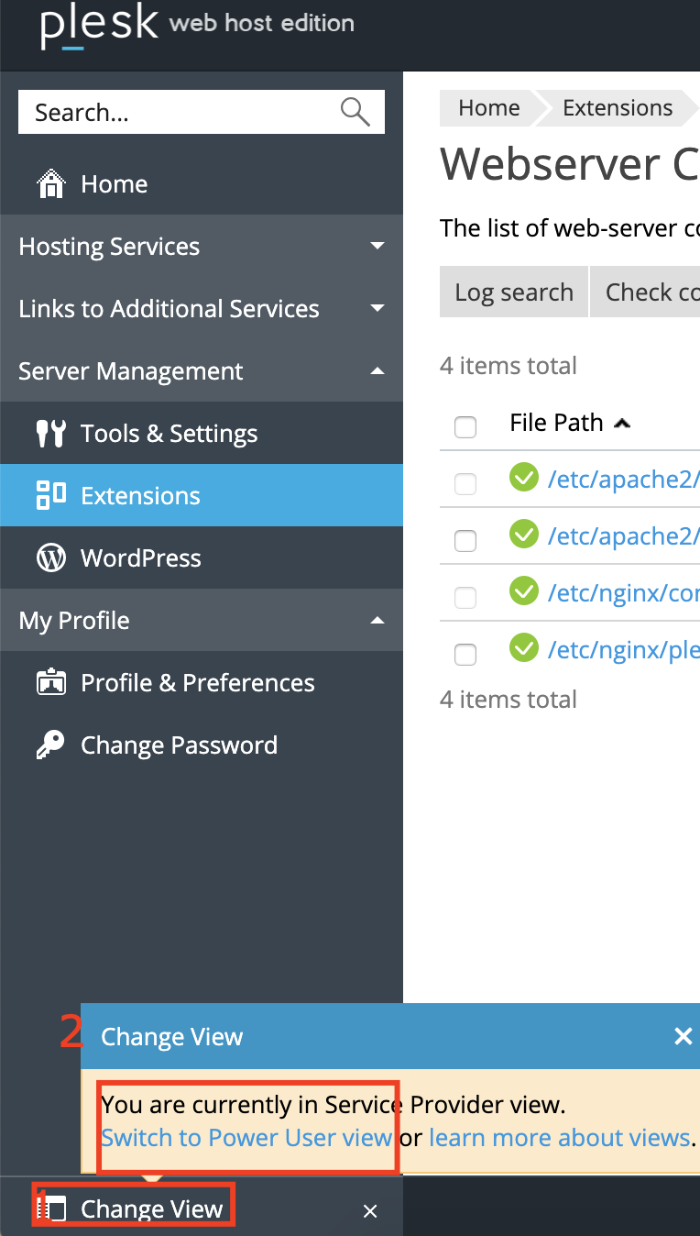The image size is (700, 1236).
Task: Expand Links to Additional Services section
Action: pos(377,309)
